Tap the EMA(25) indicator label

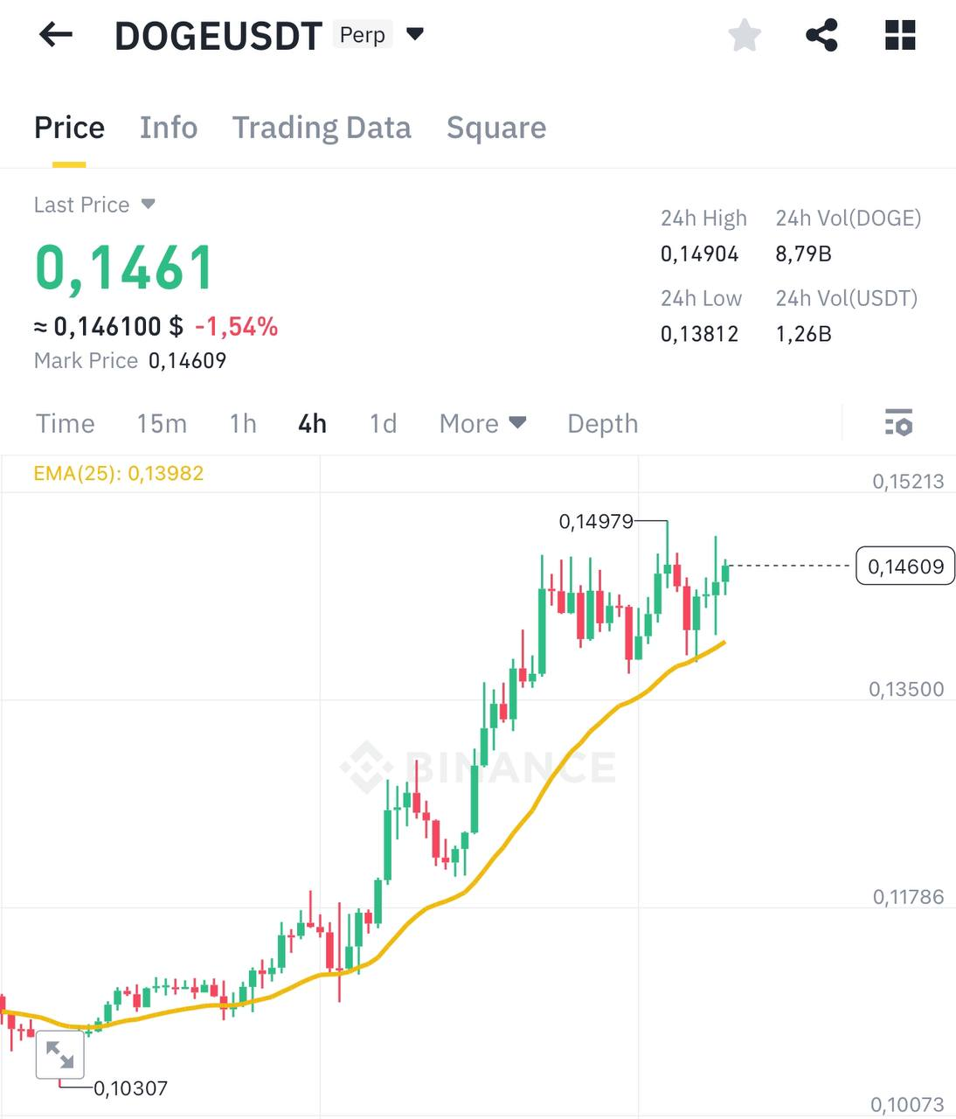pyautogui.click(x=118, y=473)
